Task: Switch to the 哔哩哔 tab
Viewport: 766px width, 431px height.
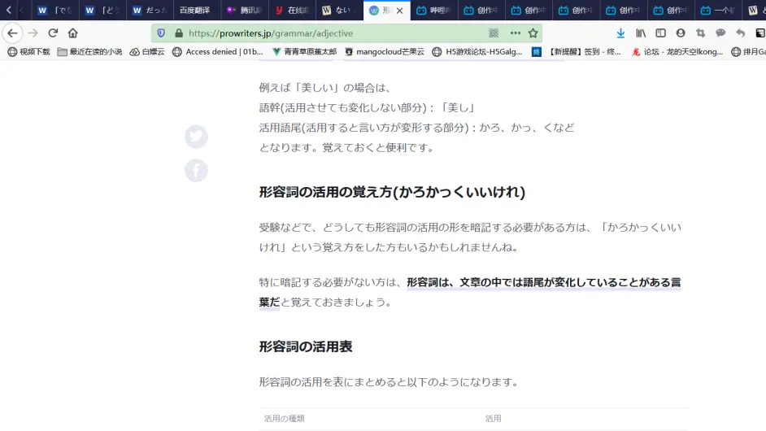Action: pos(434,11)
